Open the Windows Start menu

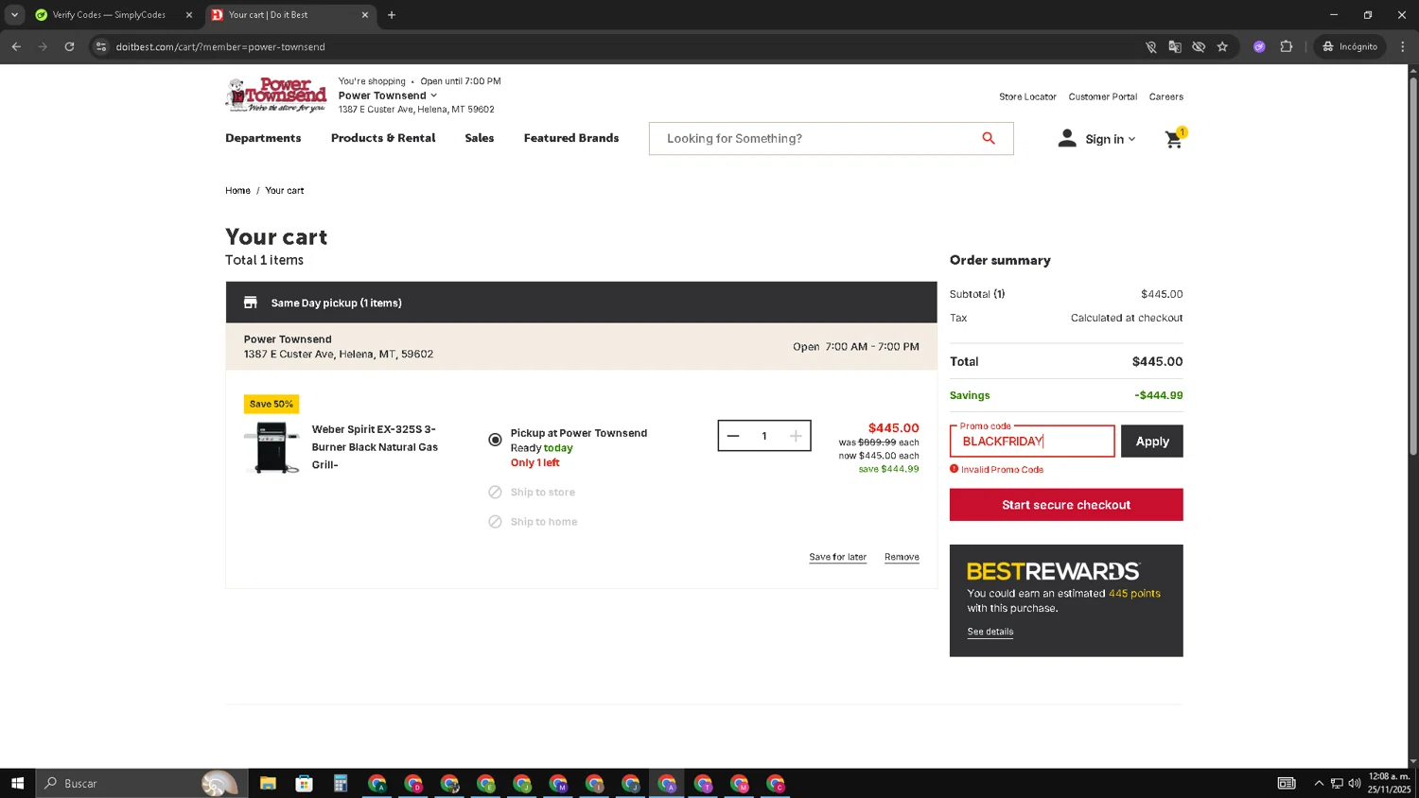(x=17, y=783)
